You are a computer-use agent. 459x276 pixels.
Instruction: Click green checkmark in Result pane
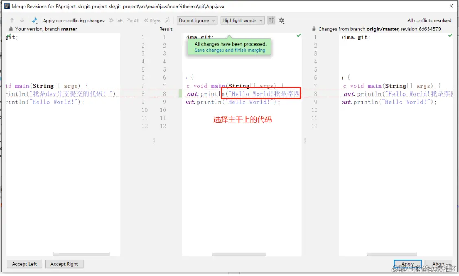point(299,35)
